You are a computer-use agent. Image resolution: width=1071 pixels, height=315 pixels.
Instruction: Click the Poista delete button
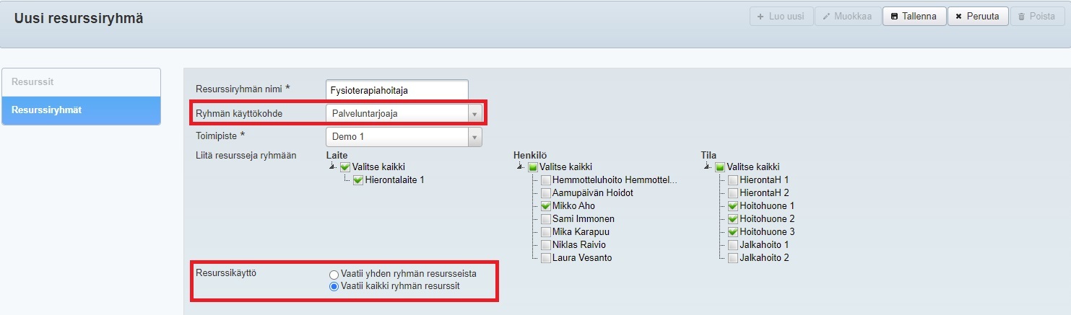pos(1036,17)
